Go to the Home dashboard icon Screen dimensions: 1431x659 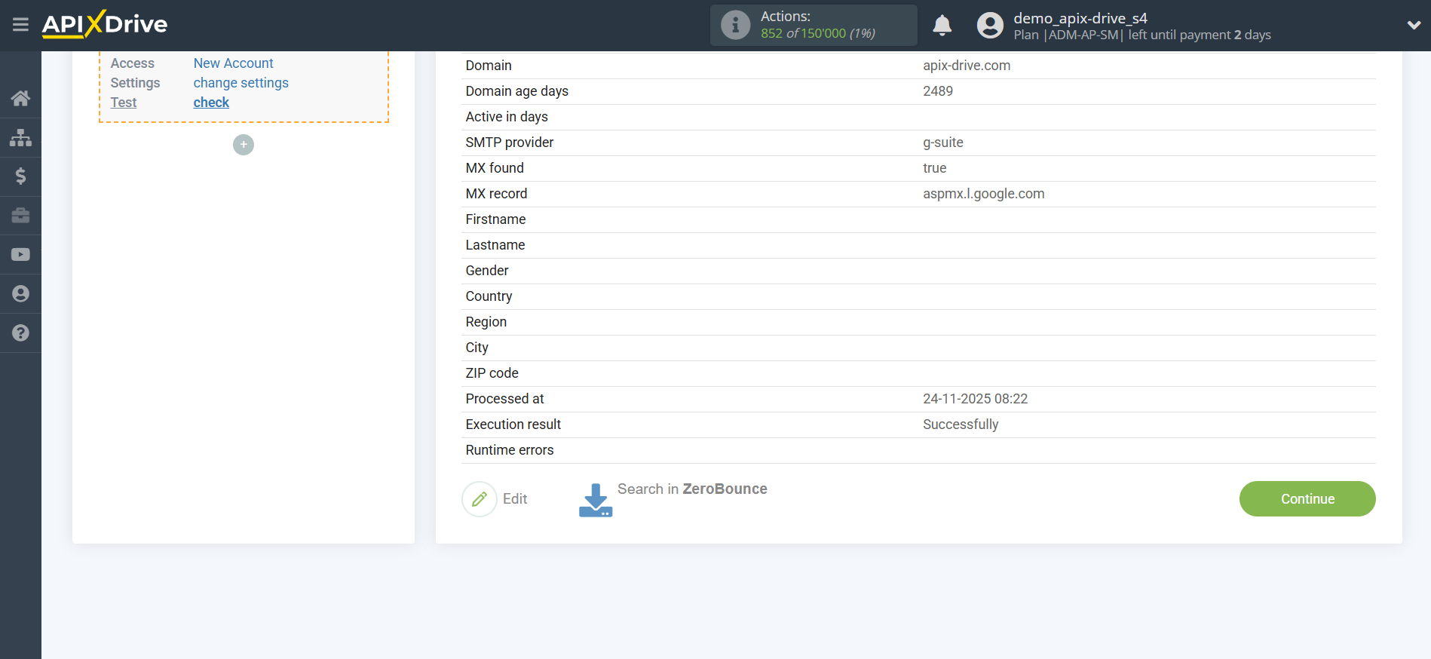(x=20, y=98)
